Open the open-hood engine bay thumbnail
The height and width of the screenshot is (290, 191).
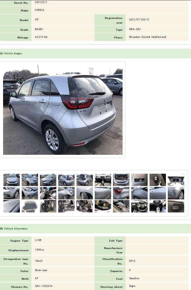(x=121, y=180)
